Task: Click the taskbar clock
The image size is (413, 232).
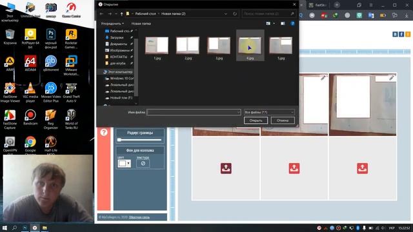Action: [404, 227]
